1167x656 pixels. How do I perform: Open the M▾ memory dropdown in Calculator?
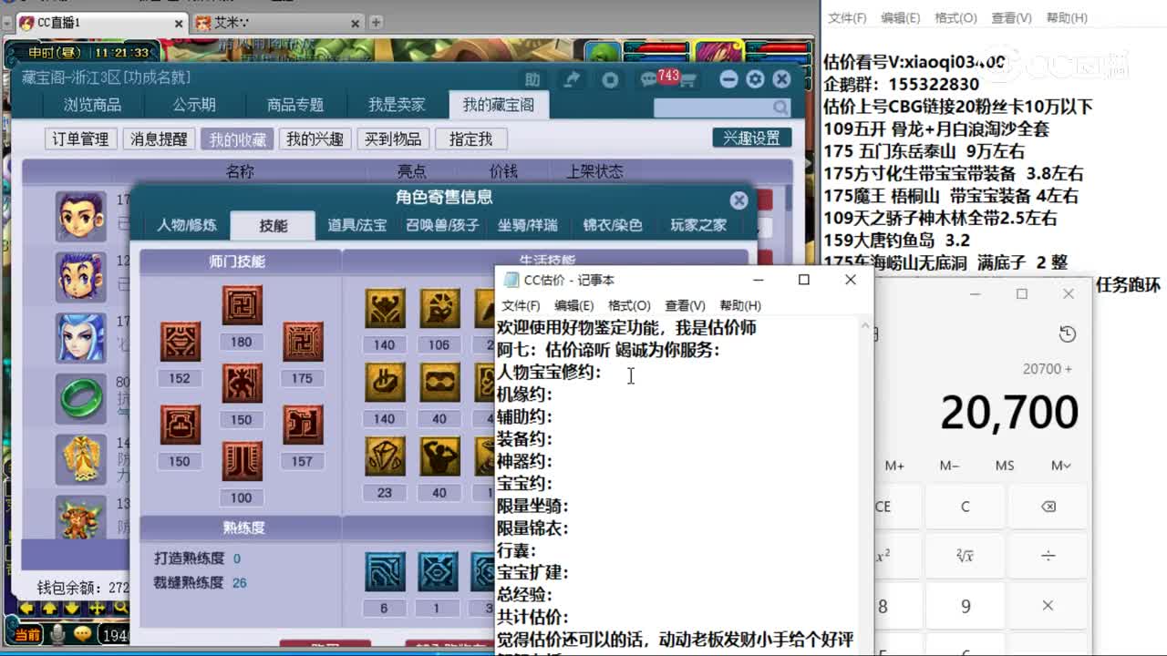1059,466
